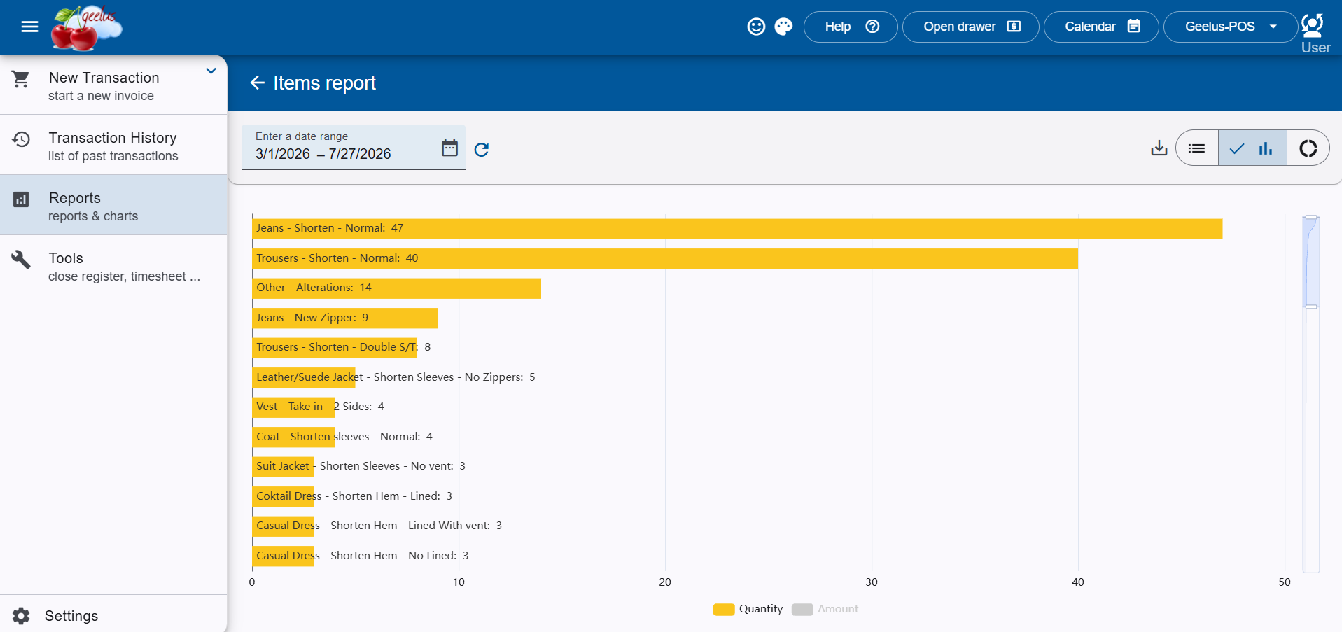Switch to donut chart view toggle
Viewport: 1342px width, 632px height.
(1308, 148)
